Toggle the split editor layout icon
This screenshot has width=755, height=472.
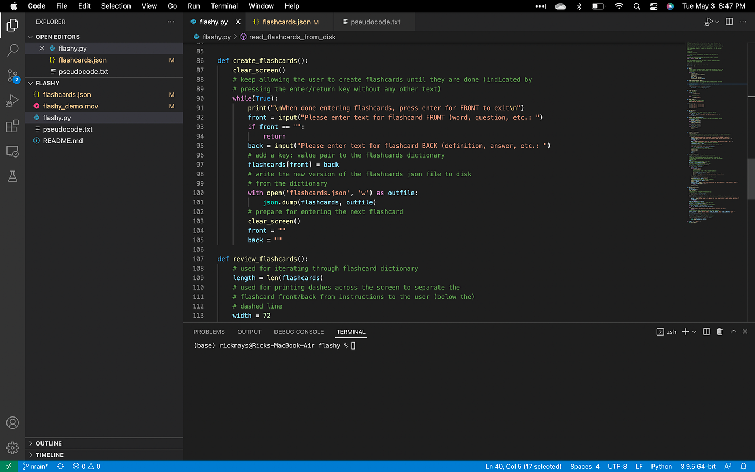tap(729, 22)
